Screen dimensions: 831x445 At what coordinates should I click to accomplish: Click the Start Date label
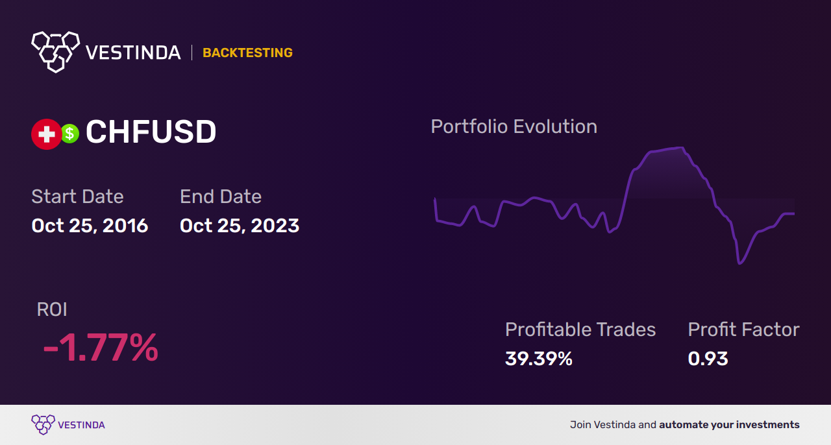click(x=77, y=197)
